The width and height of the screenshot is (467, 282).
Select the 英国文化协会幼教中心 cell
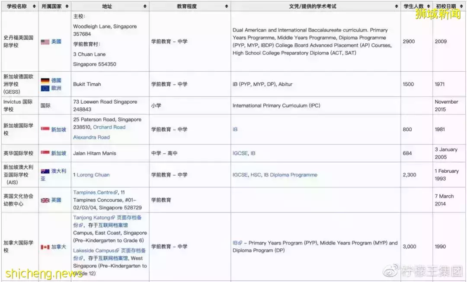(20, 200)
